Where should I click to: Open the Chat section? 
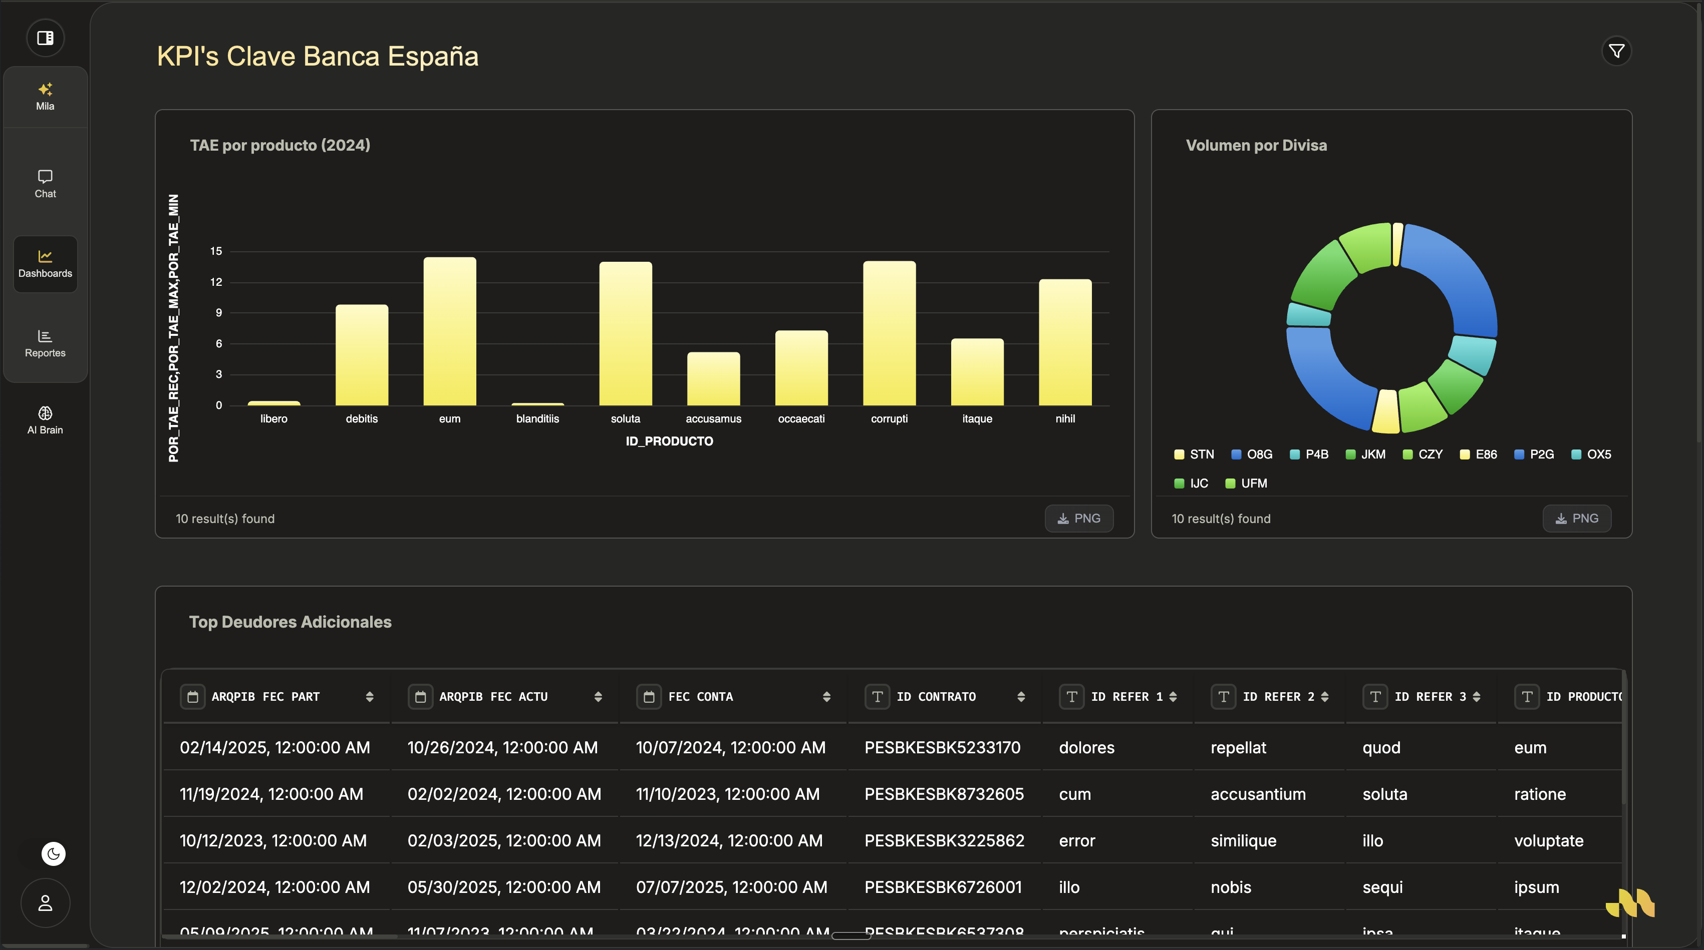[x=45, y=184]
